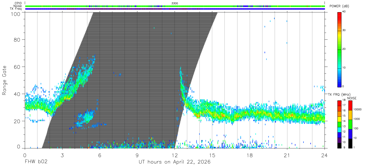
Task: Click the TX Freq row label
Action: 16,9
